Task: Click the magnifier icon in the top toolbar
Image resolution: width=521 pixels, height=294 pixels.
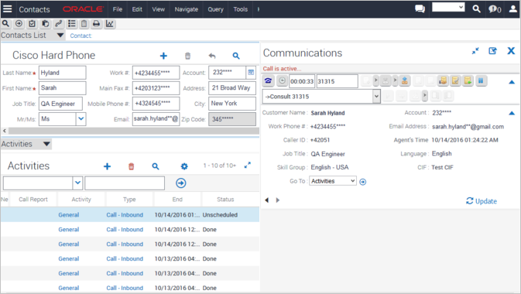Action: 5,23
